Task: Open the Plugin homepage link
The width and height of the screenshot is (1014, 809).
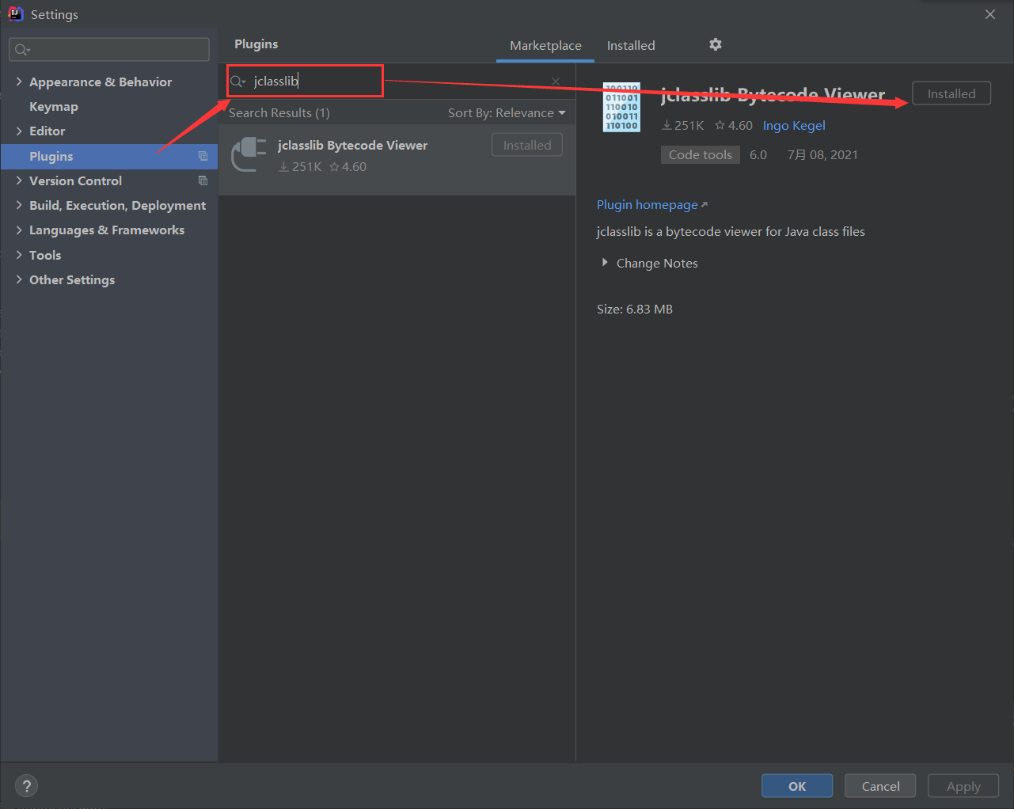Action: click(647, 204)
